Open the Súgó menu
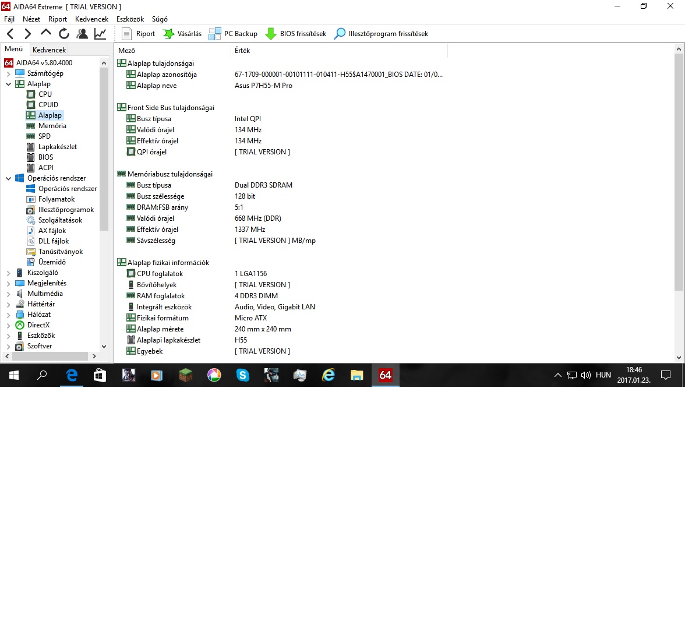685x621 pixels. click(x=160, y=19)
